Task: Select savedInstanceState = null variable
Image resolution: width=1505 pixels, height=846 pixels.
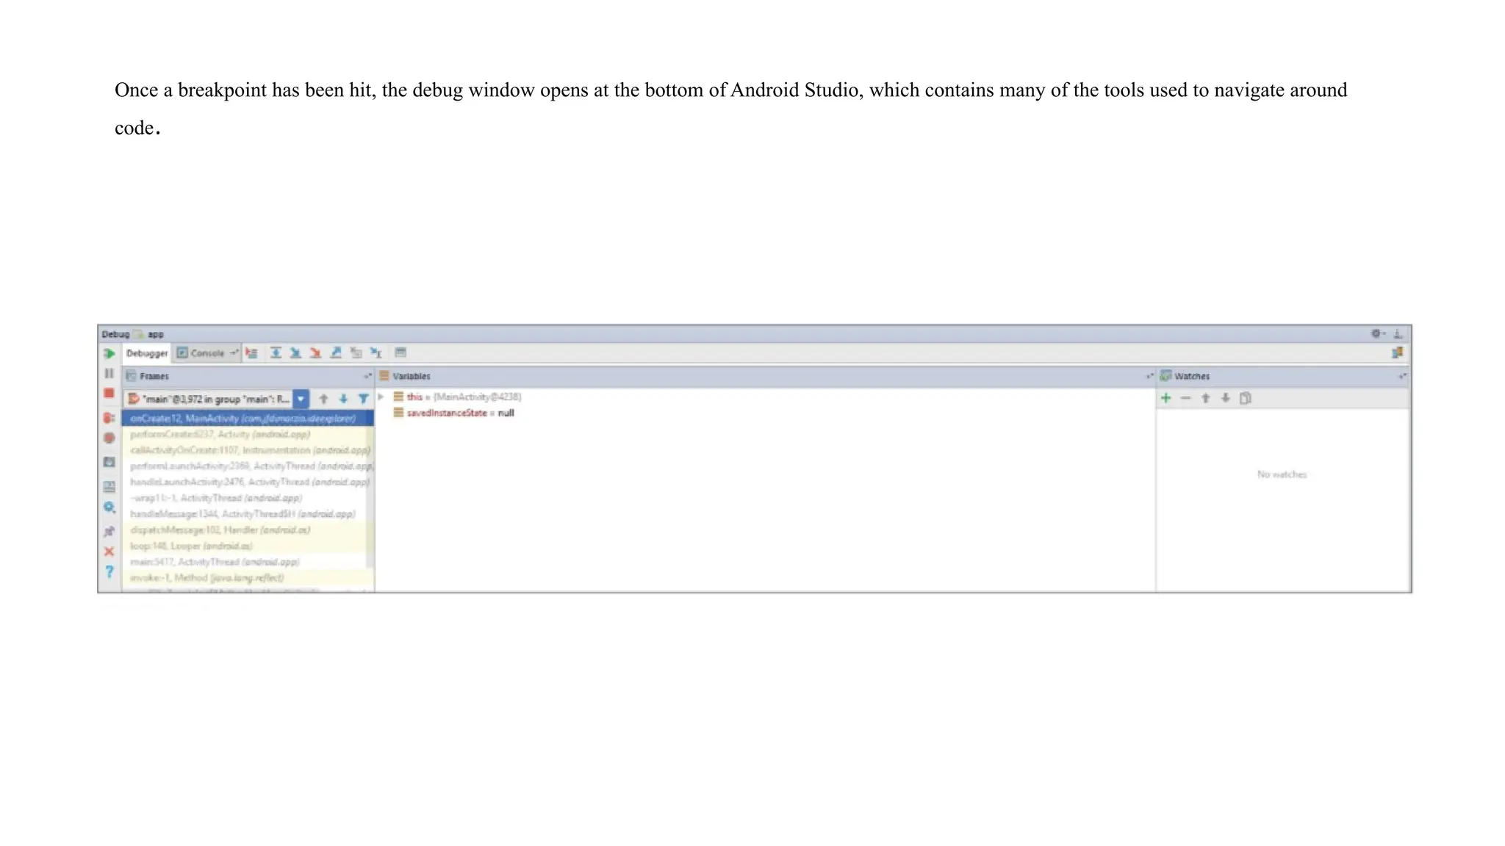Action: tap(453, 413)
